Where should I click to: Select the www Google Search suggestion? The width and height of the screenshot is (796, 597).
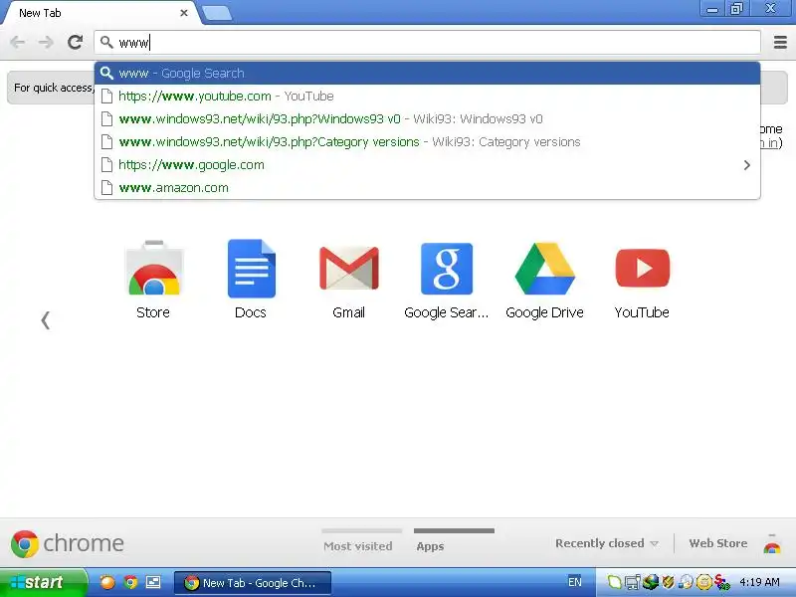[427, 73]
